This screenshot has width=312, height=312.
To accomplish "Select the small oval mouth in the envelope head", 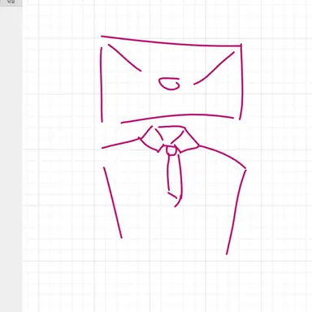I will pos(169,84).
